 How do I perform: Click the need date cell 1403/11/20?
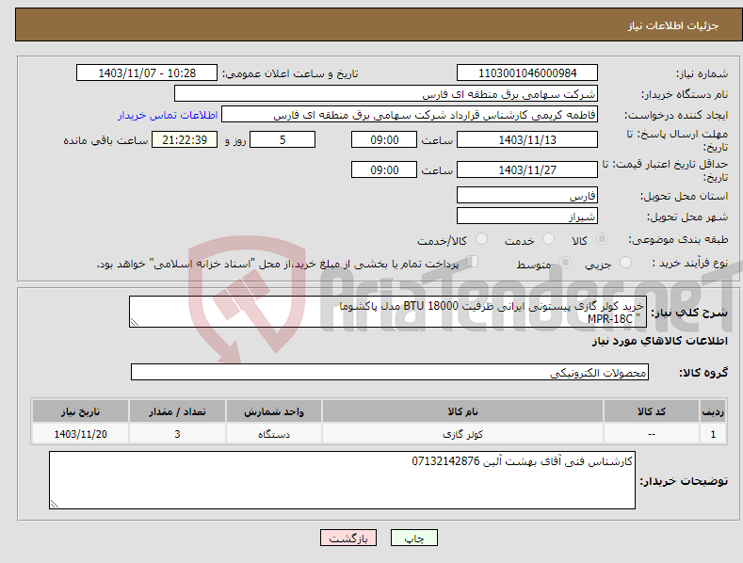tap(80, 434)
